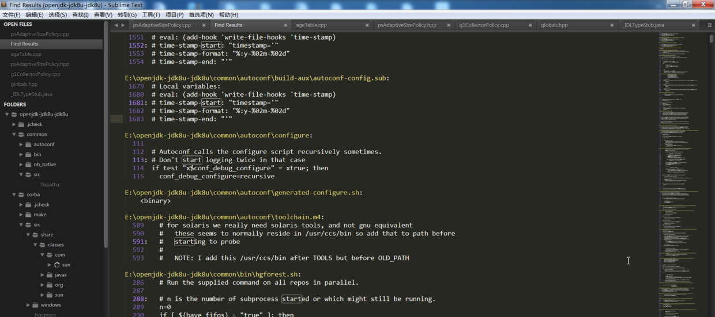715x317 pixels.
Task: Expand the top .jcheck folder arrow
Action: 14,124
